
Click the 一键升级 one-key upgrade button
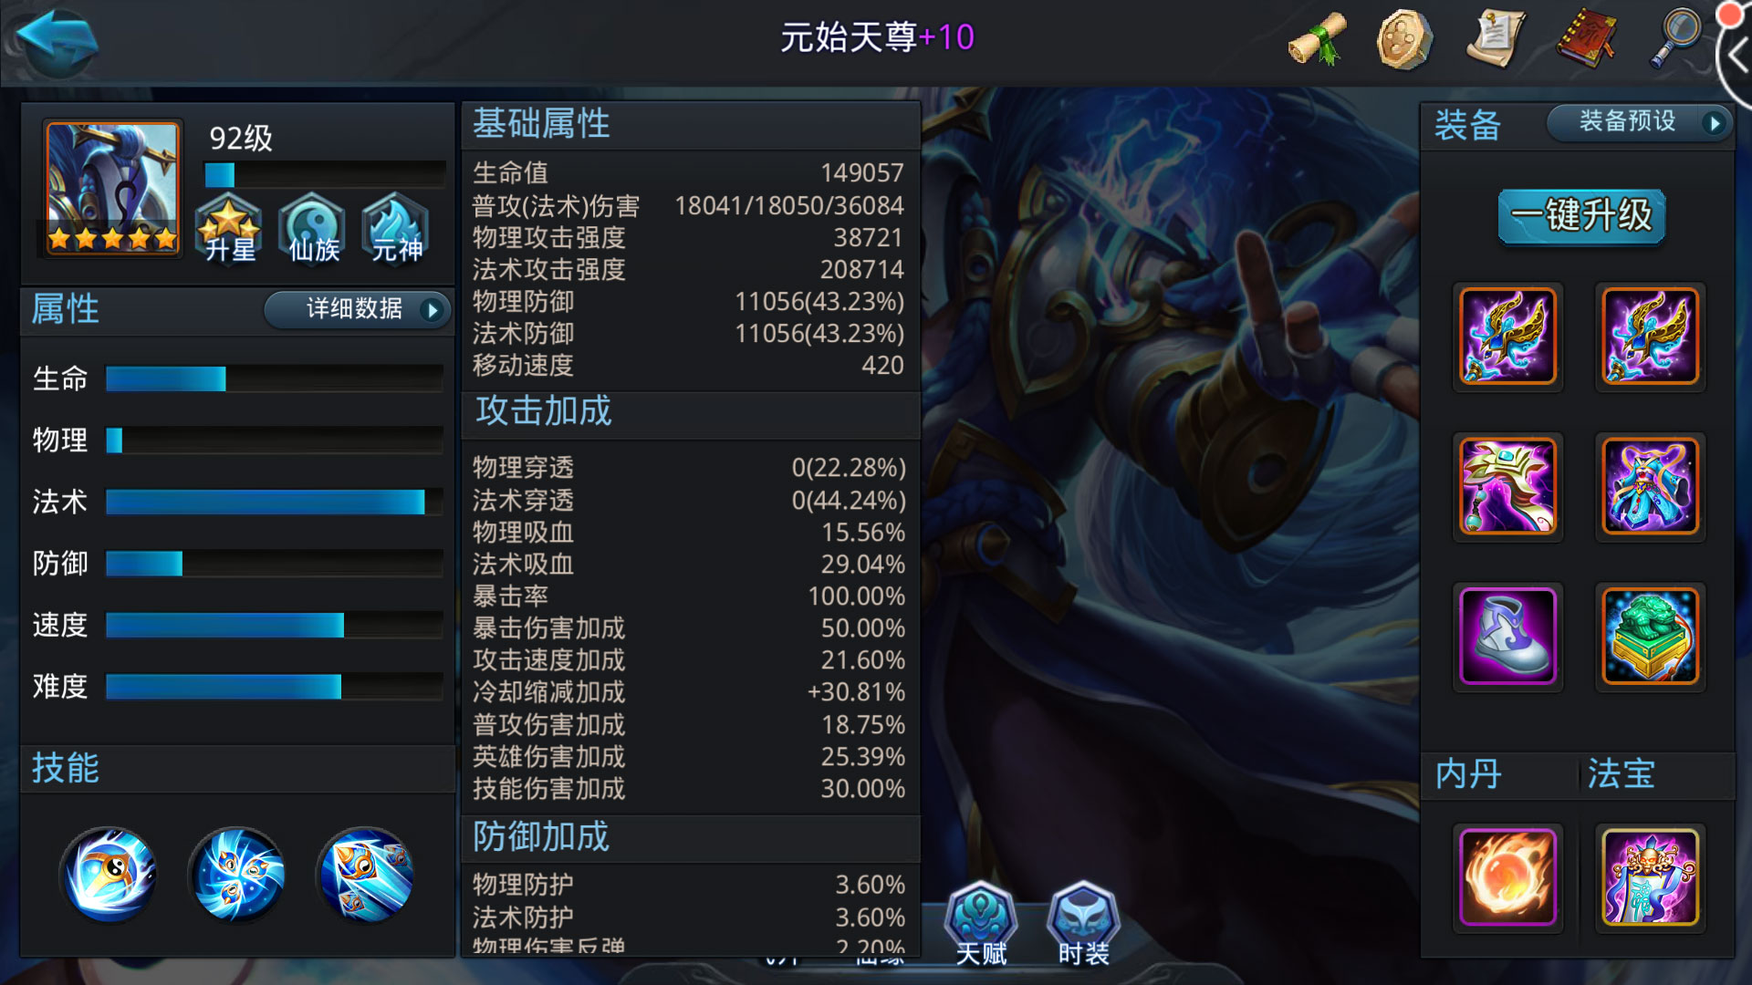[x=1581, y=216]
